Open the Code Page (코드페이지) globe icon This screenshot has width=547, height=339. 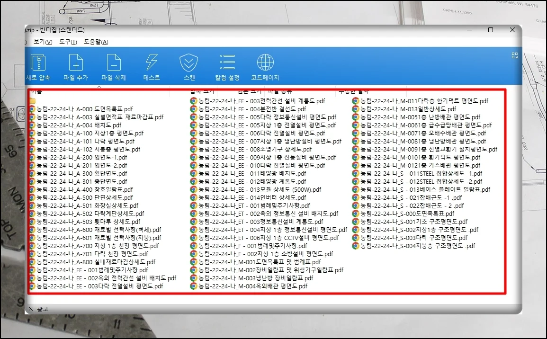coord(265,63)
